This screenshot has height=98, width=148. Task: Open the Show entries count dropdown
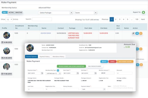coord(9,19)
